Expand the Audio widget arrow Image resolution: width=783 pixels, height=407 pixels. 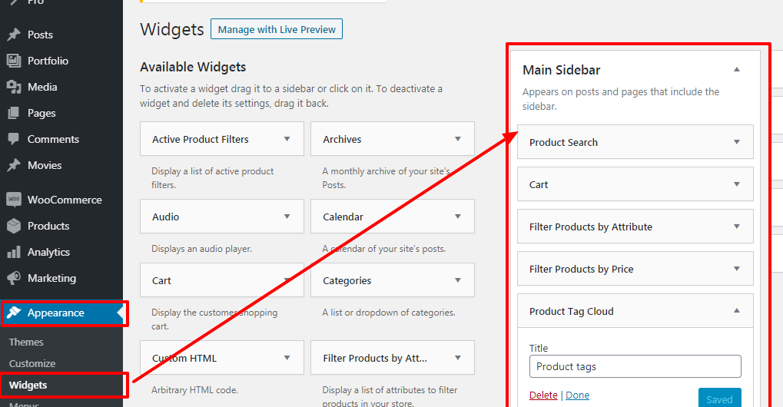[287, 217]
